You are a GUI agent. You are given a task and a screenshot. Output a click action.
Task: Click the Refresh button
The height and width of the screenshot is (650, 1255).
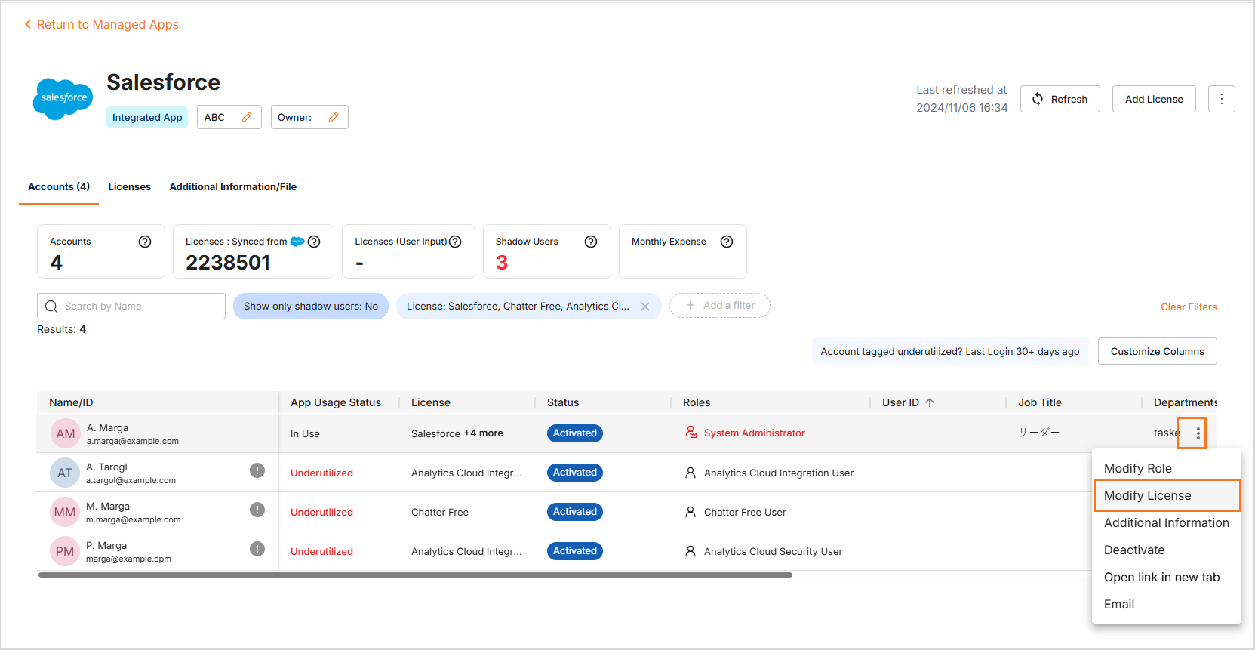tap(1060, 99)
